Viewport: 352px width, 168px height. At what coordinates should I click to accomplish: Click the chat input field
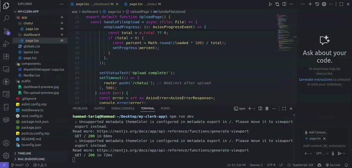point(324,146)
